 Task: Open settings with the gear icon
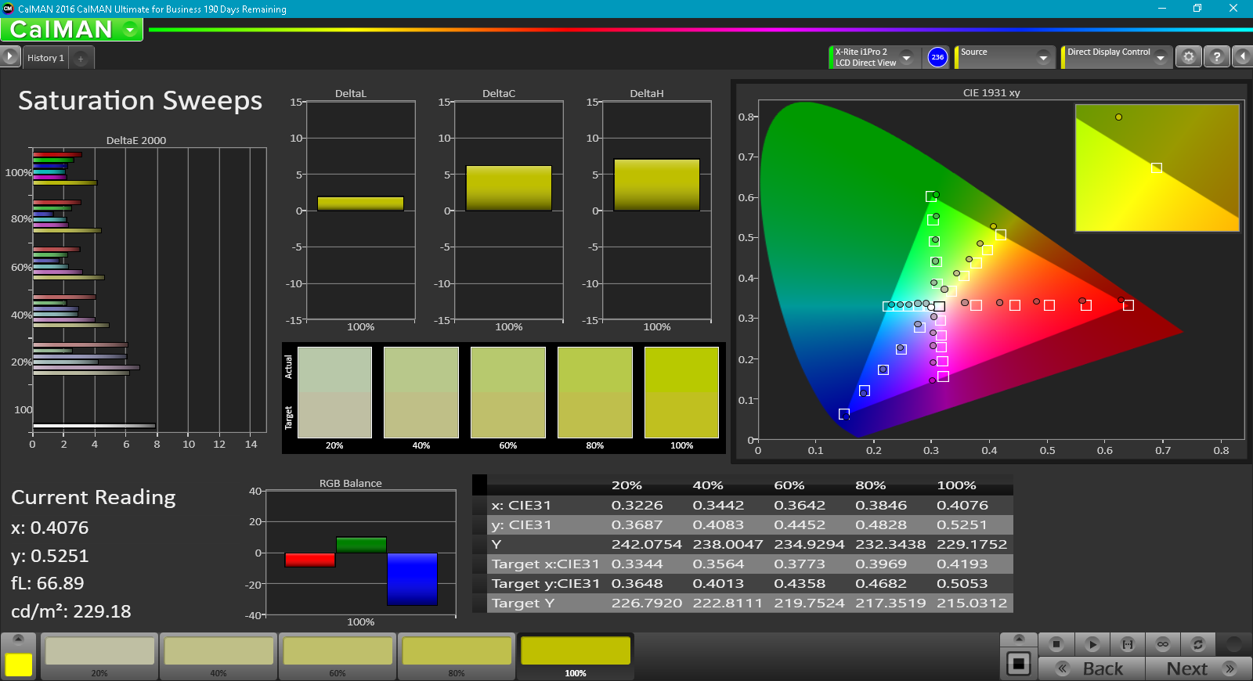click(1188, 57)
